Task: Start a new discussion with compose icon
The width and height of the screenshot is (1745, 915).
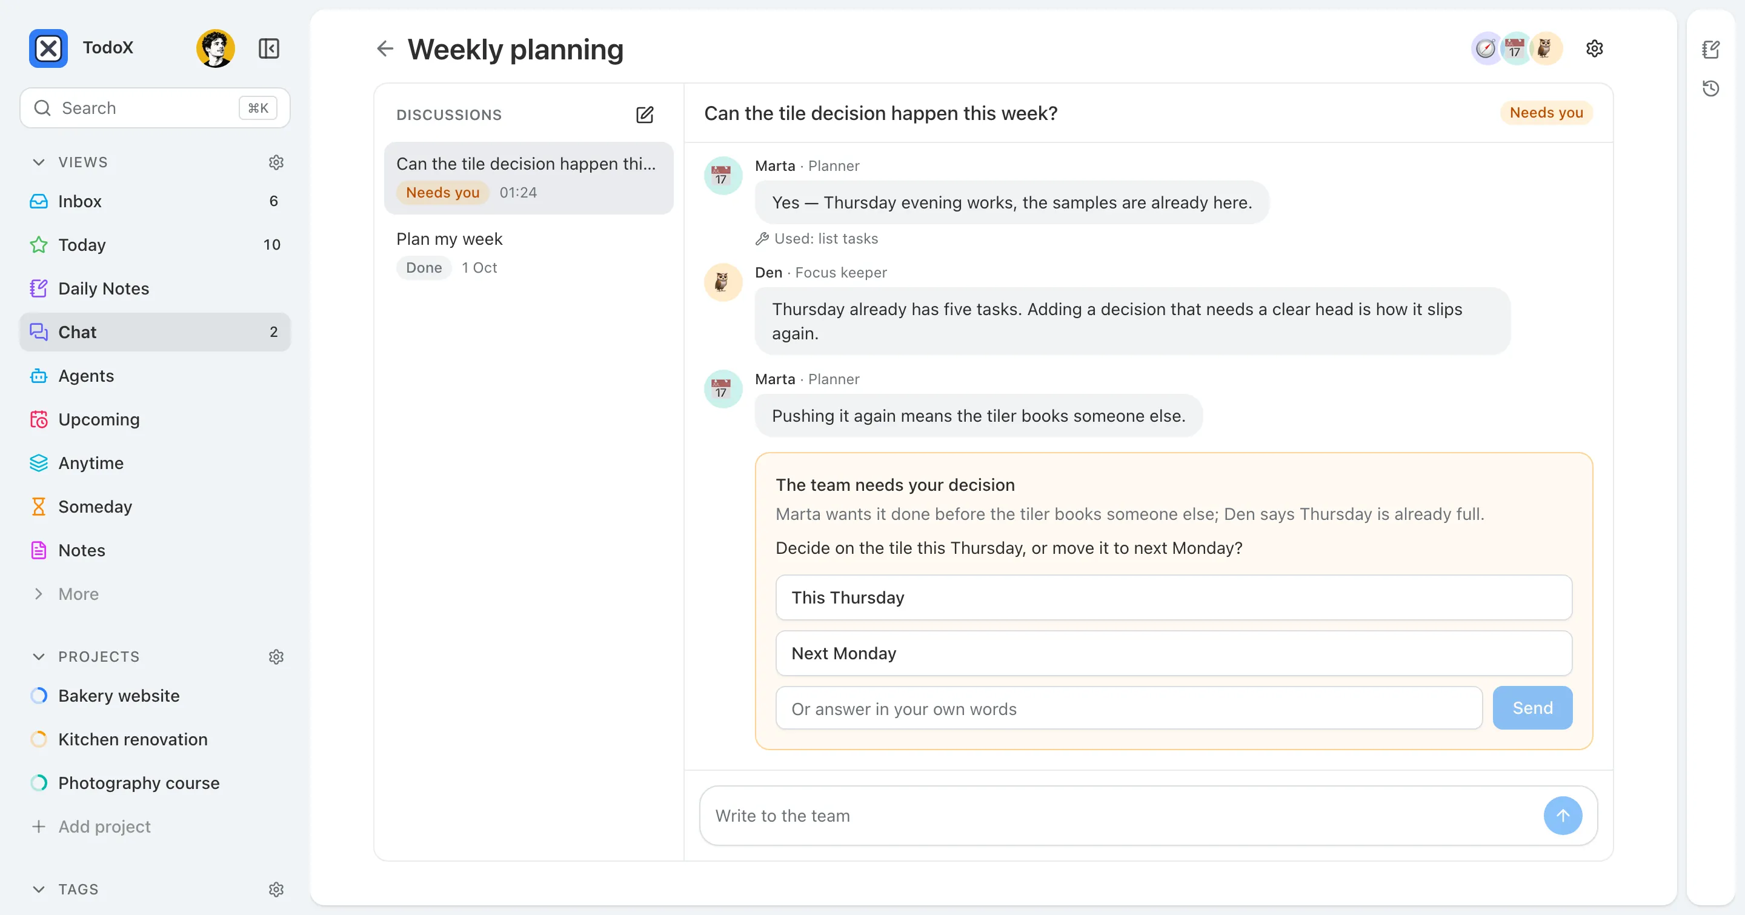Action: pyautogui.click(x=645, y=115)
